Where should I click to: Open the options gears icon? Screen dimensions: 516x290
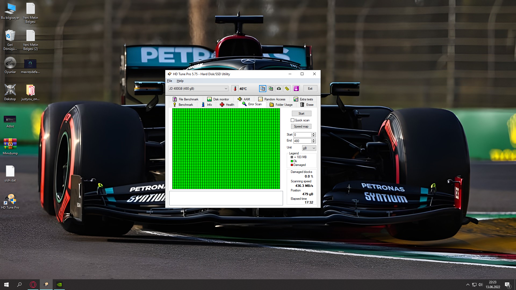(287, 89)
